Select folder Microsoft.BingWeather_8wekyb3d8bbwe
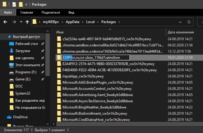The width and height of the screenshot is (203, 133). 94,107
